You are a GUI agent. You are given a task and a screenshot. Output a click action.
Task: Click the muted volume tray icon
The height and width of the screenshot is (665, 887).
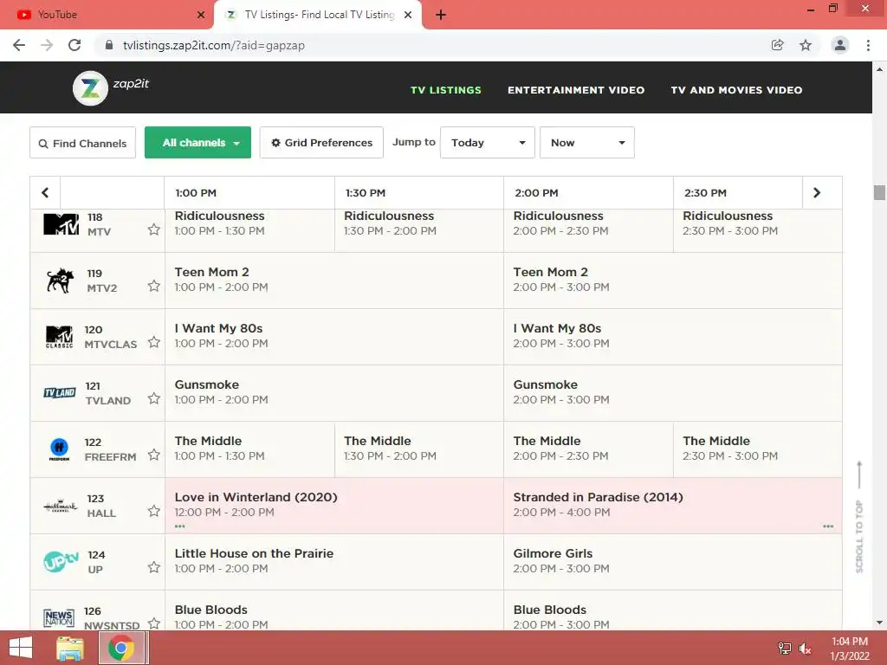pyautogui.click(x=805, y=649)
